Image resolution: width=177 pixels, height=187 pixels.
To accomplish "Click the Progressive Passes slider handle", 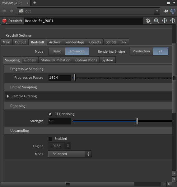I will click(74, 78).
